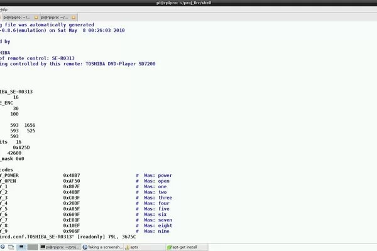Click the value 100 under 30

point(14,114)
